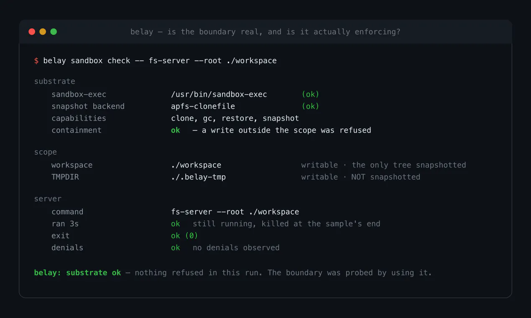
Task: Select the scope section heading
Action: pyautogui.click(x=46, y=152)
